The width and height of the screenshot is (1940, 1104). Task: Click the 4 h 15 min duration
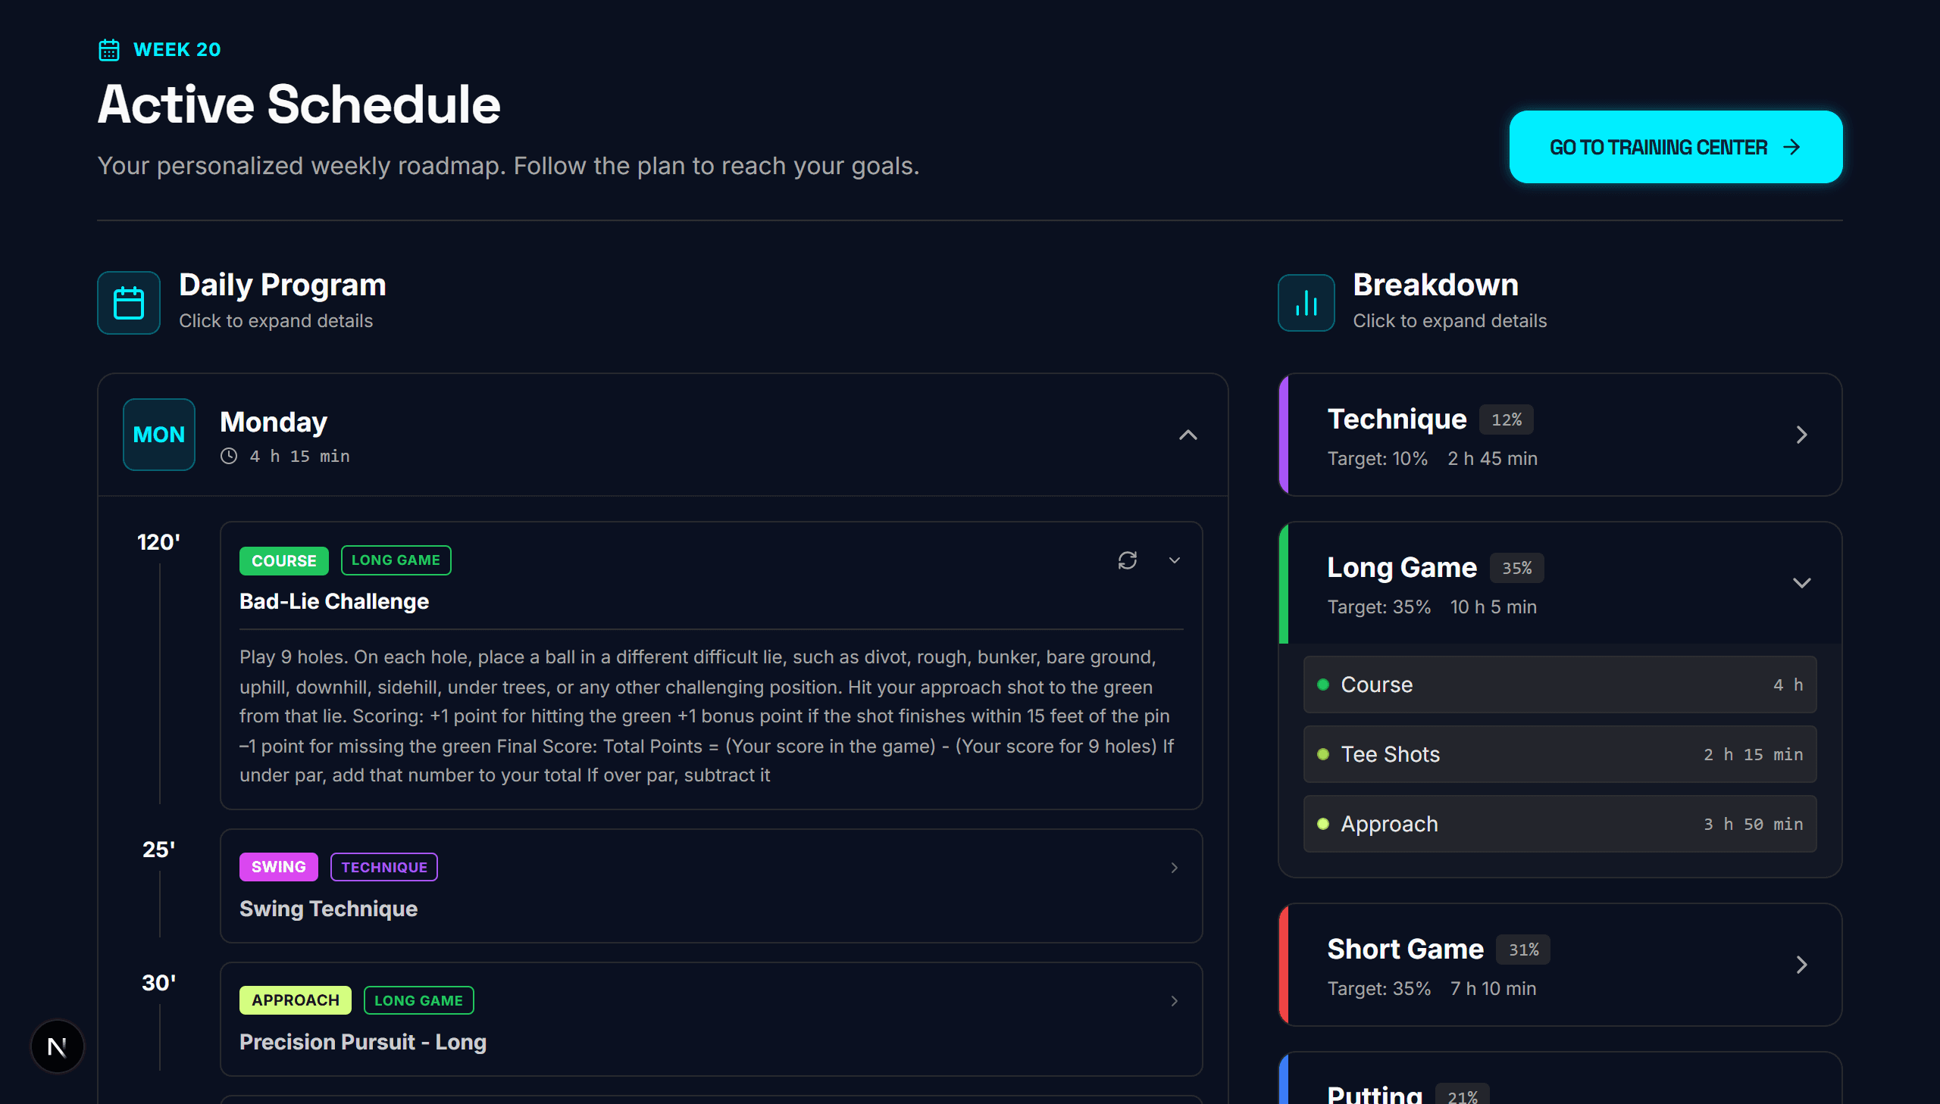point(299,457)
